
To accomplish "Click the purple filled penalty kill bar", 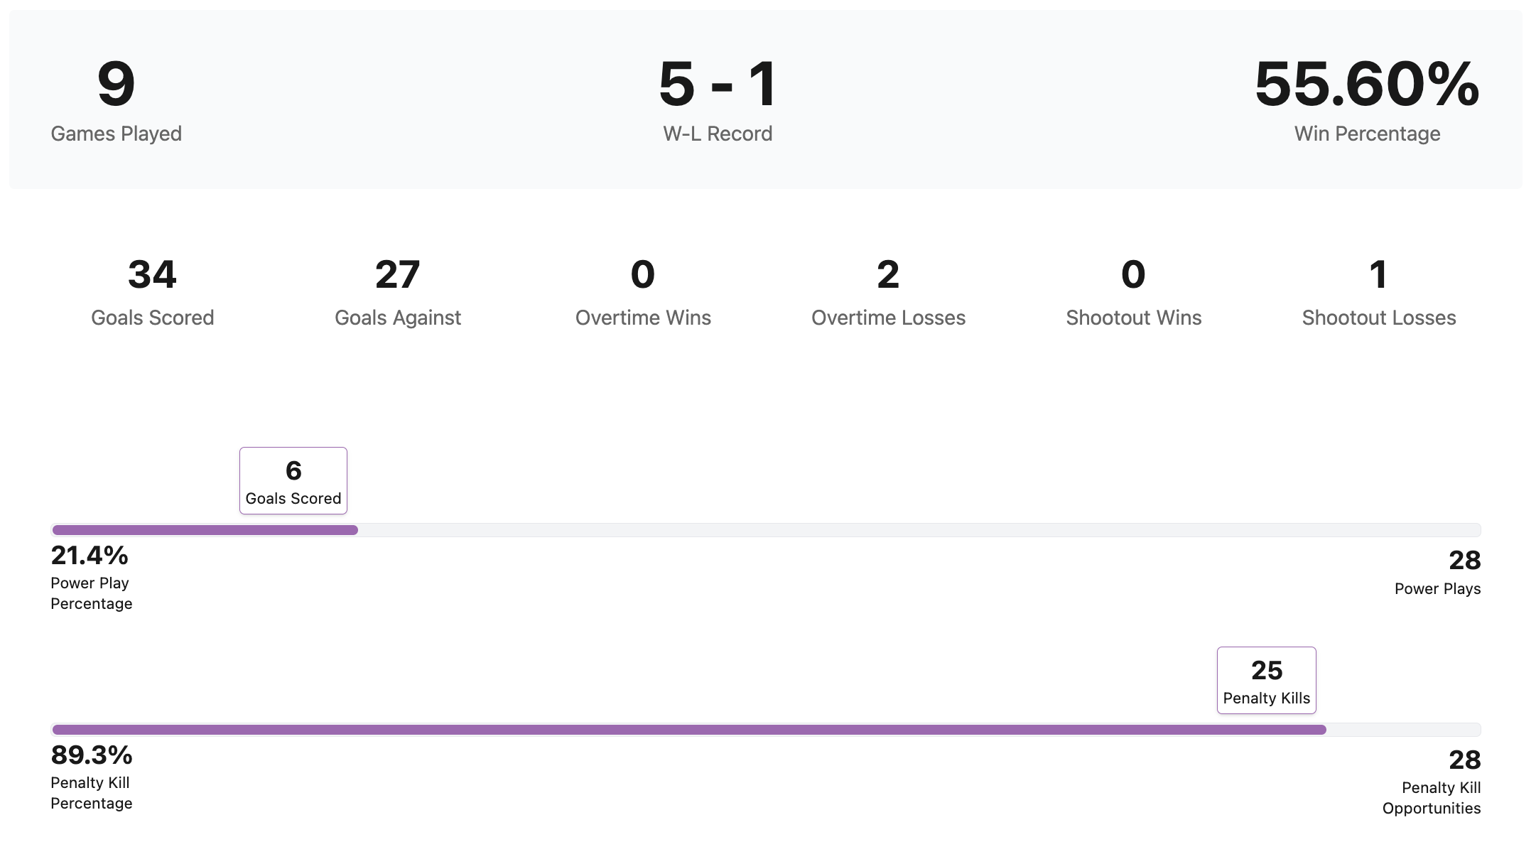I will (689, 730).
